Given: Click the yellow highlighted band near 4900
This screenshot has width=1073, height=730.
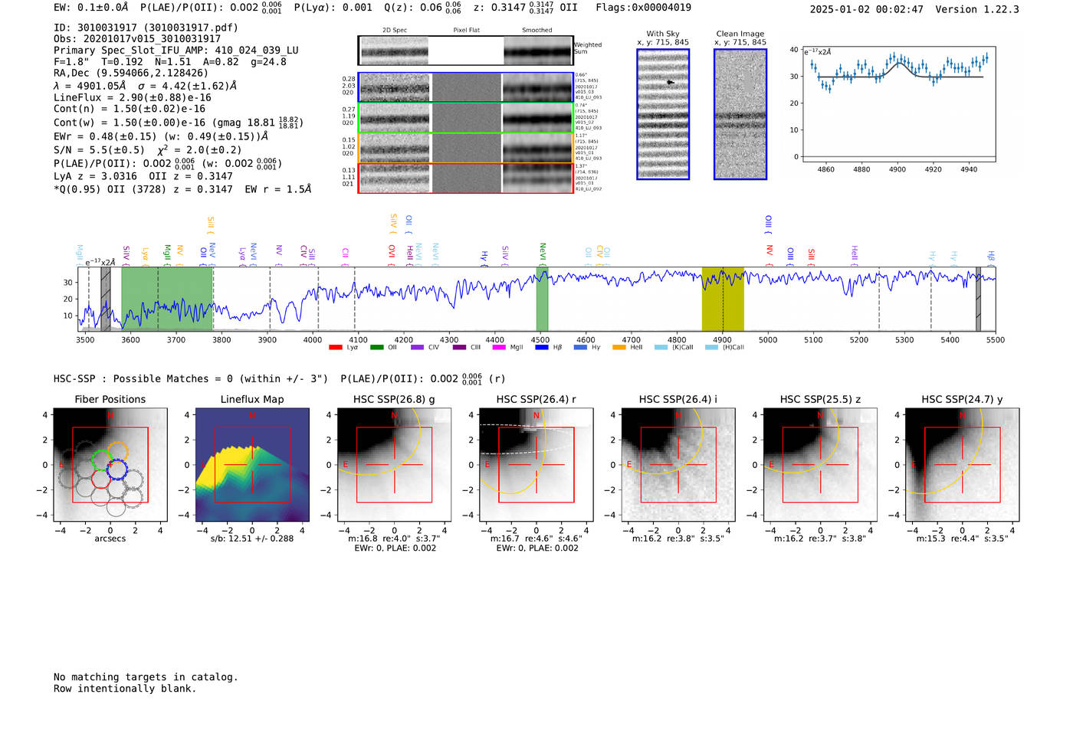Looking at the screenshot, I should coord(723,299).
